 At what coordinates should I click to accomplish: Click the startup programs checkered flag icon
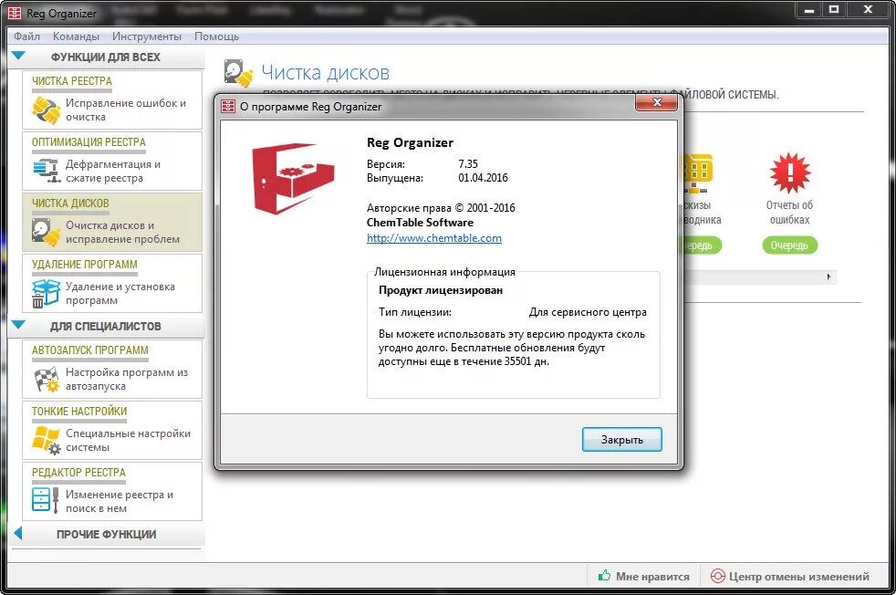point(46,380)
